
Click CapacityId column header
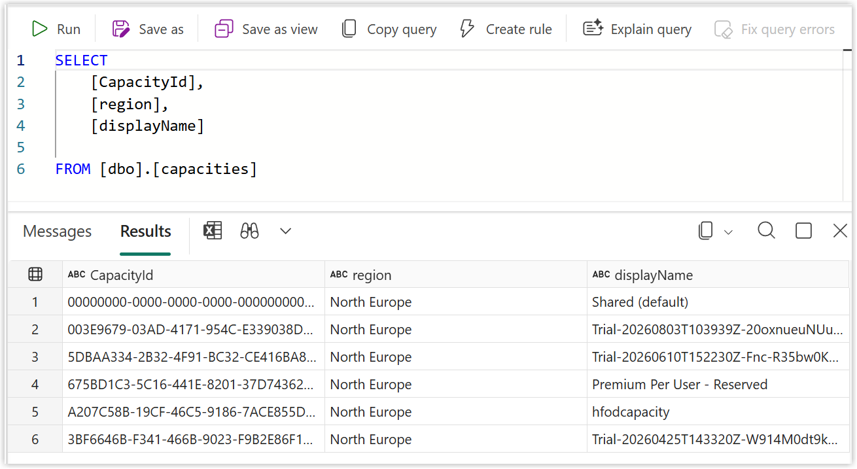[x=194, y=275]
